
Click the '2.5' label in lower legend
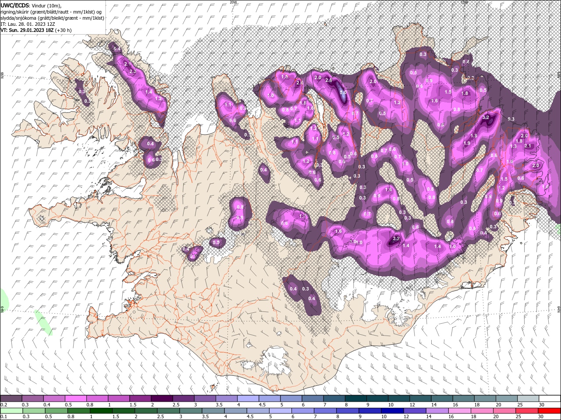coord(160,416)
